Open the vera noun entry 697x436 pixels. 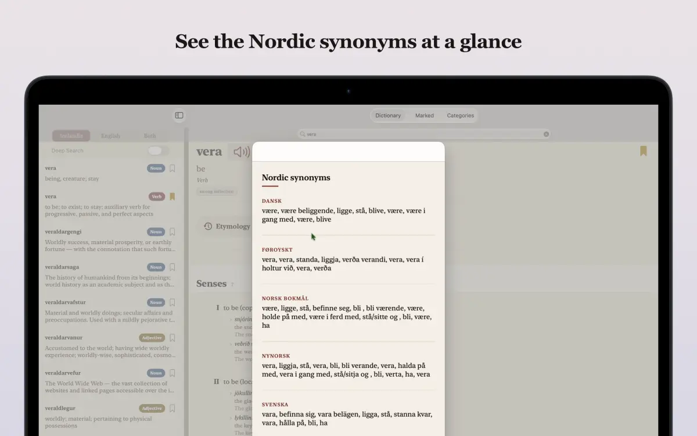(x=110, y=173)
